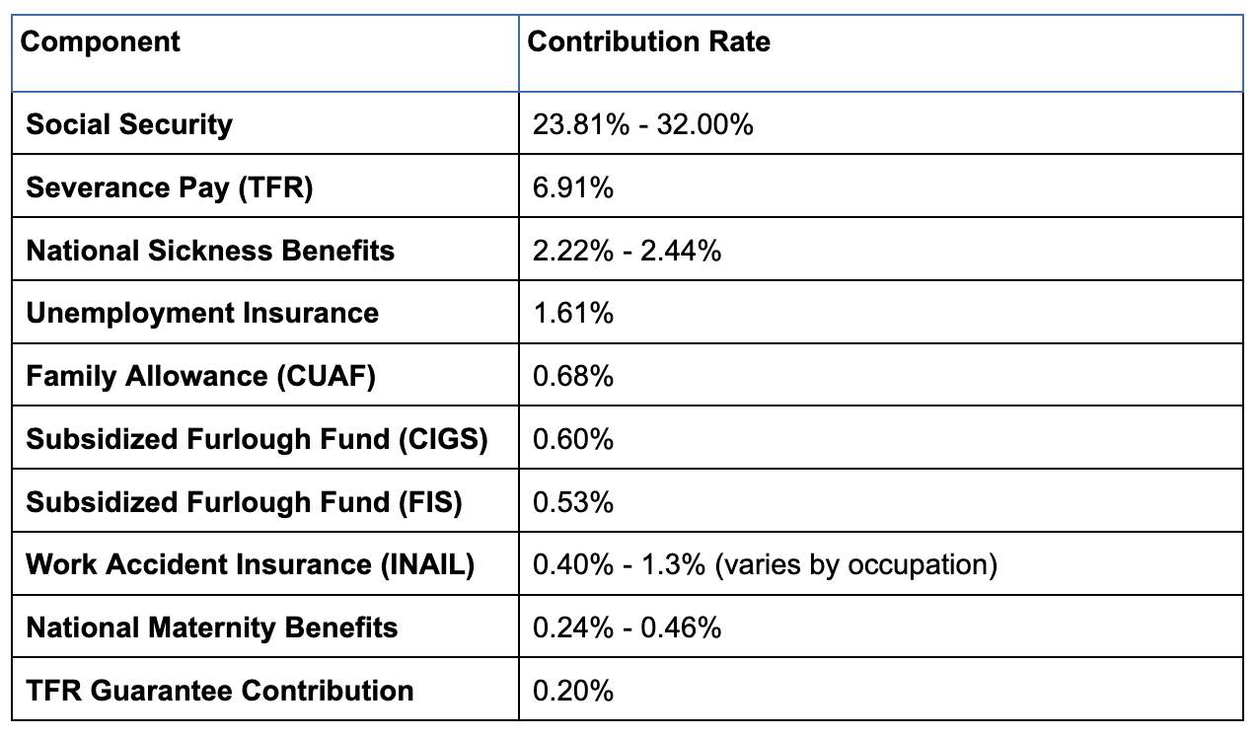Click the Unemployment Insurance cell

202,314
